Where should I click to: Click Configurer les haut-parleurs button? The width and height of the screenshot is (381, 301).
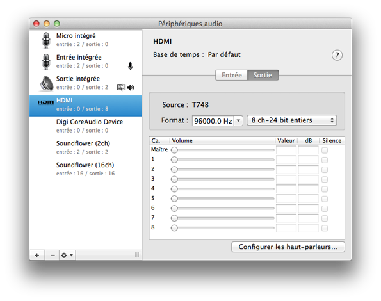(x=288, y=247)
